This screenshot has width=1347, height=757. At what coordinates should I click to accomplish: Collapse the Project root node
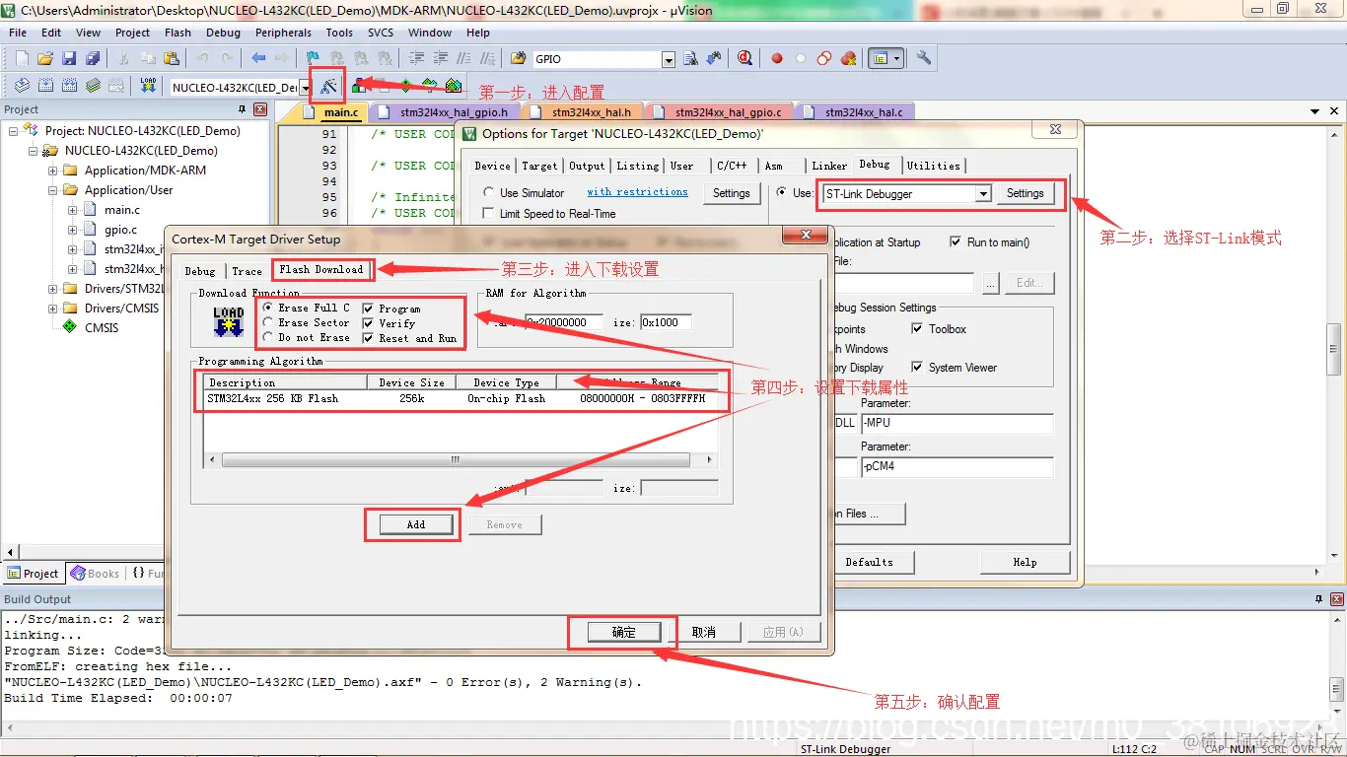[14, 131]
